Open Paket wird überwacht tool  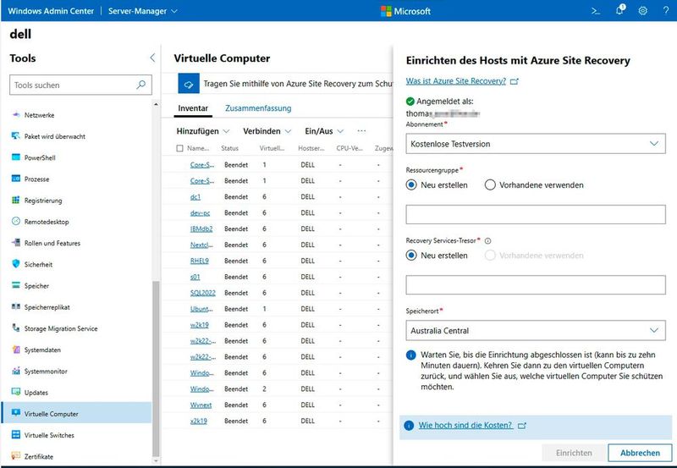[x=55, y=136]
